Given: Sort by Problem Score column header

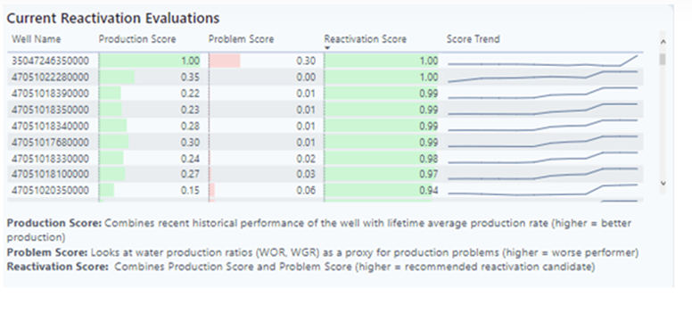Looking at the screenshot, I should pos(241,39).
